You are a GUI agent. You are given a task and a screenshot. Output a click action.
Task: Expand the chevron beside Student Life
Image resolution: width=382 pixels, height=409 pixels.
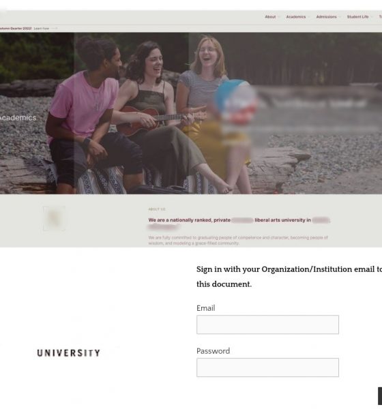pyautogui.click(x=372, y=17)
